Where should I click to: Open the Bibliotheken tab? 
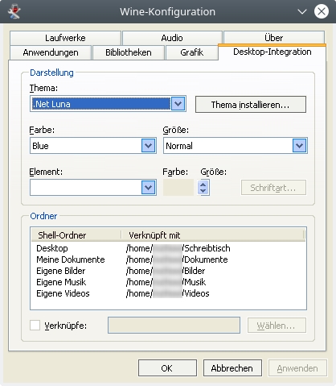(x=129, y=52)
